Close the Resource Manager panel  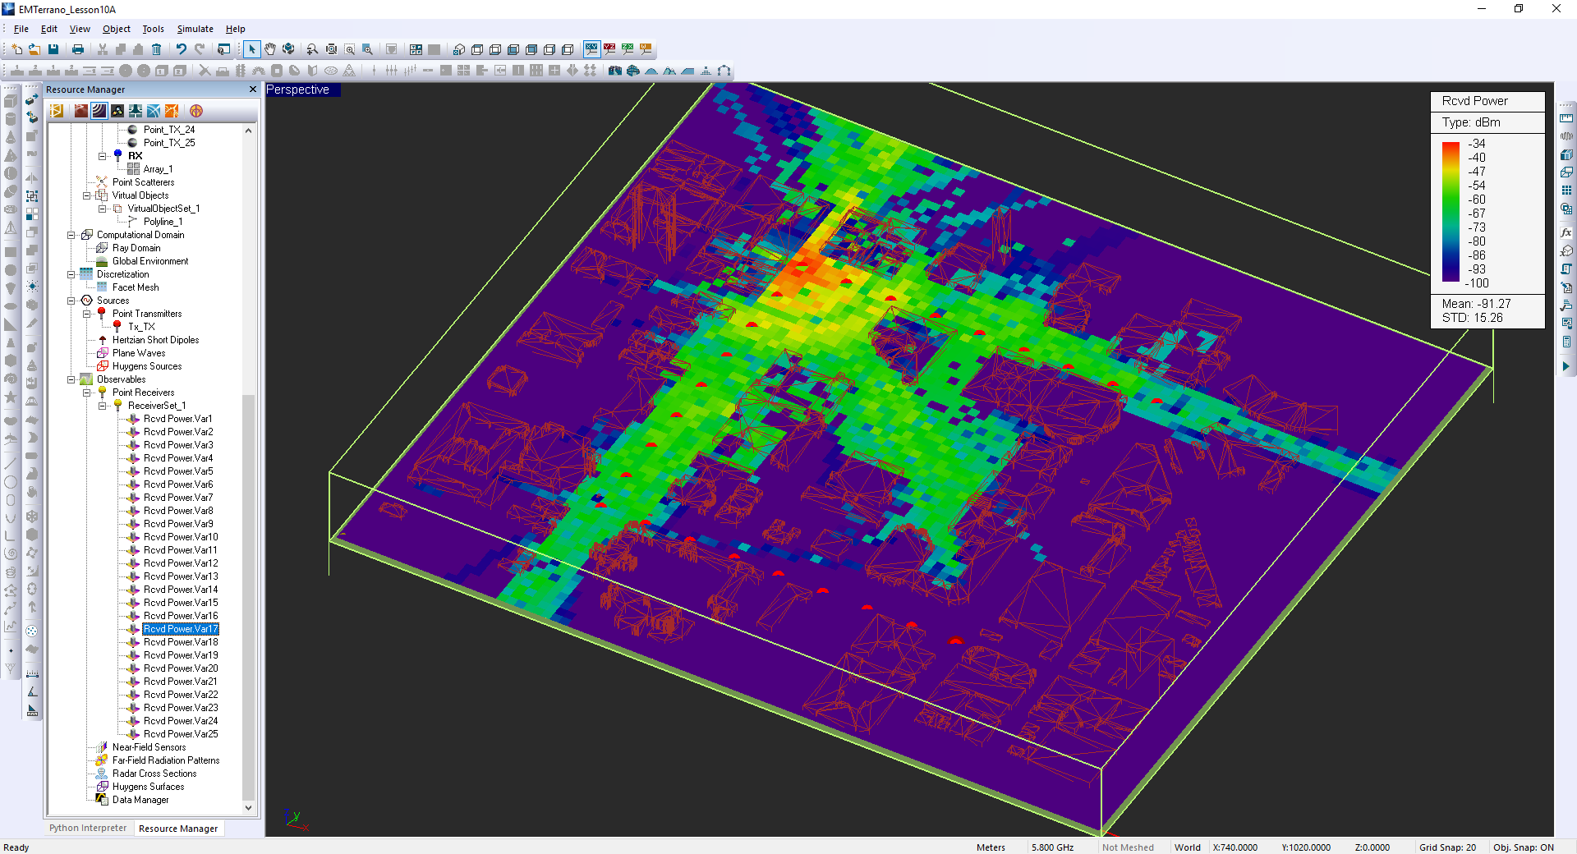pyautogui.click(x=253, y=90)
